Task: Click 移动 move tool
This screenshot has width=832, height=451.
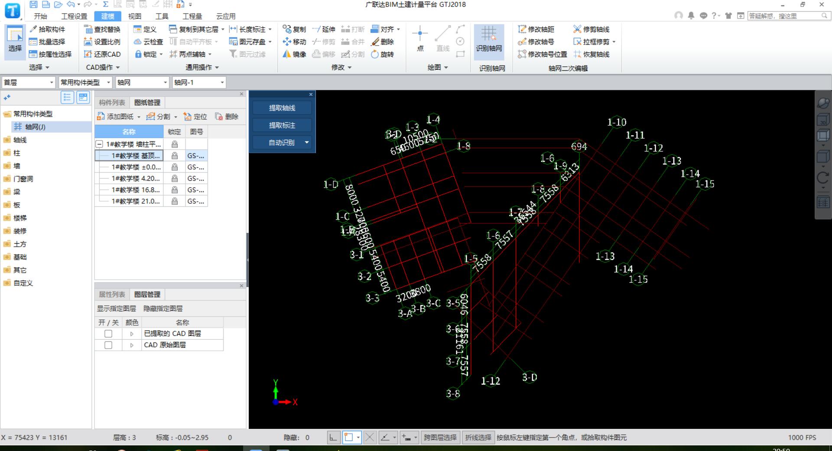Action: point(294,42)
